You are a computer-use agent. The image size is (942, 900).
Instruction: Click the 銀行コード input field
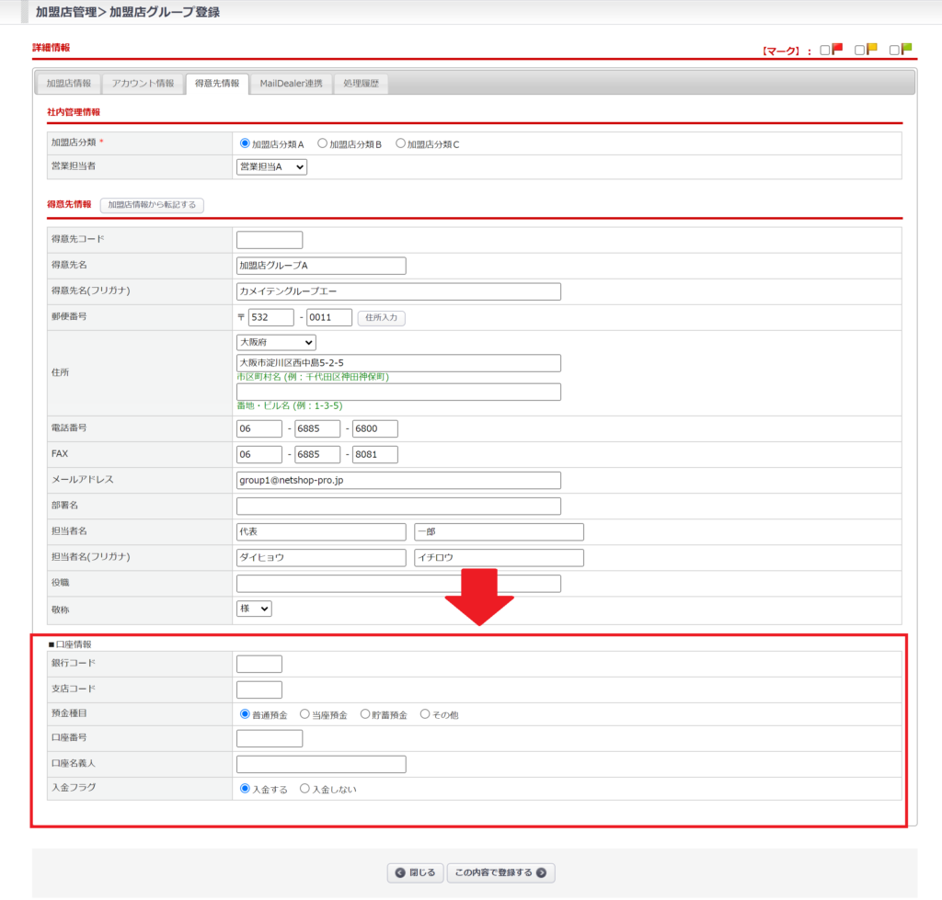(258, 664)
